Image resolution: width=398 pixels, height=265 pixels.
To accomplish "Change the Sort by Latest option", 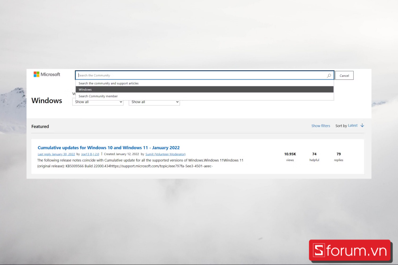I will (353, 126).
